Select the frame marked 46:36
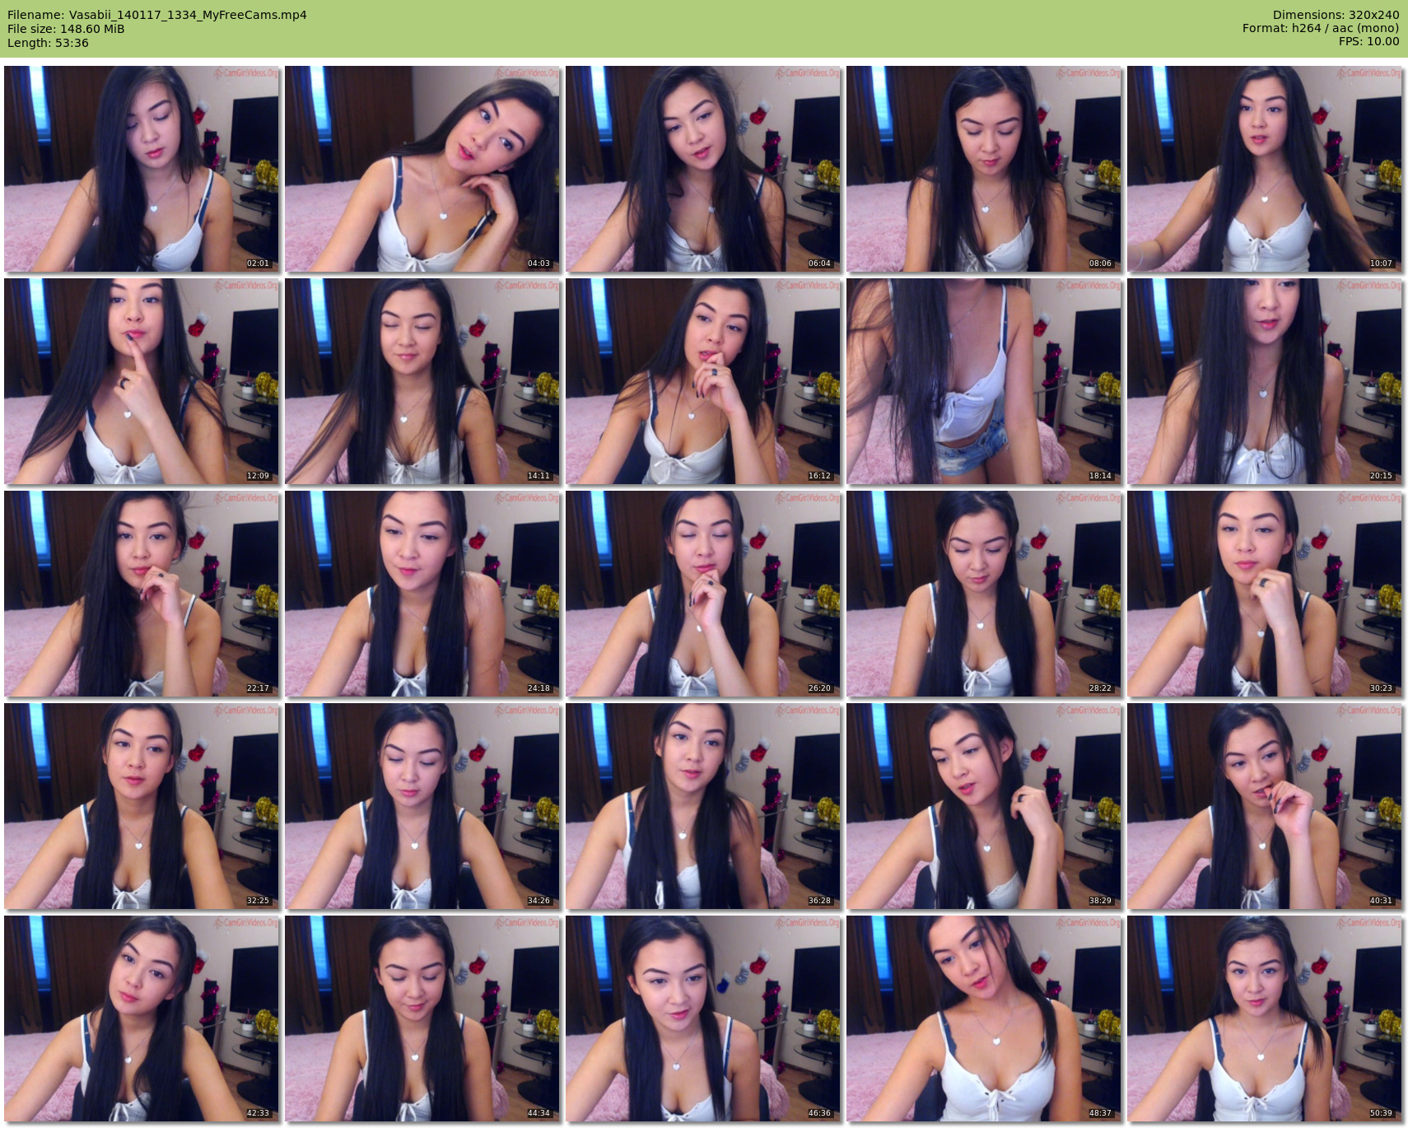The image size is (1408, 1128). pos(703,1018)
